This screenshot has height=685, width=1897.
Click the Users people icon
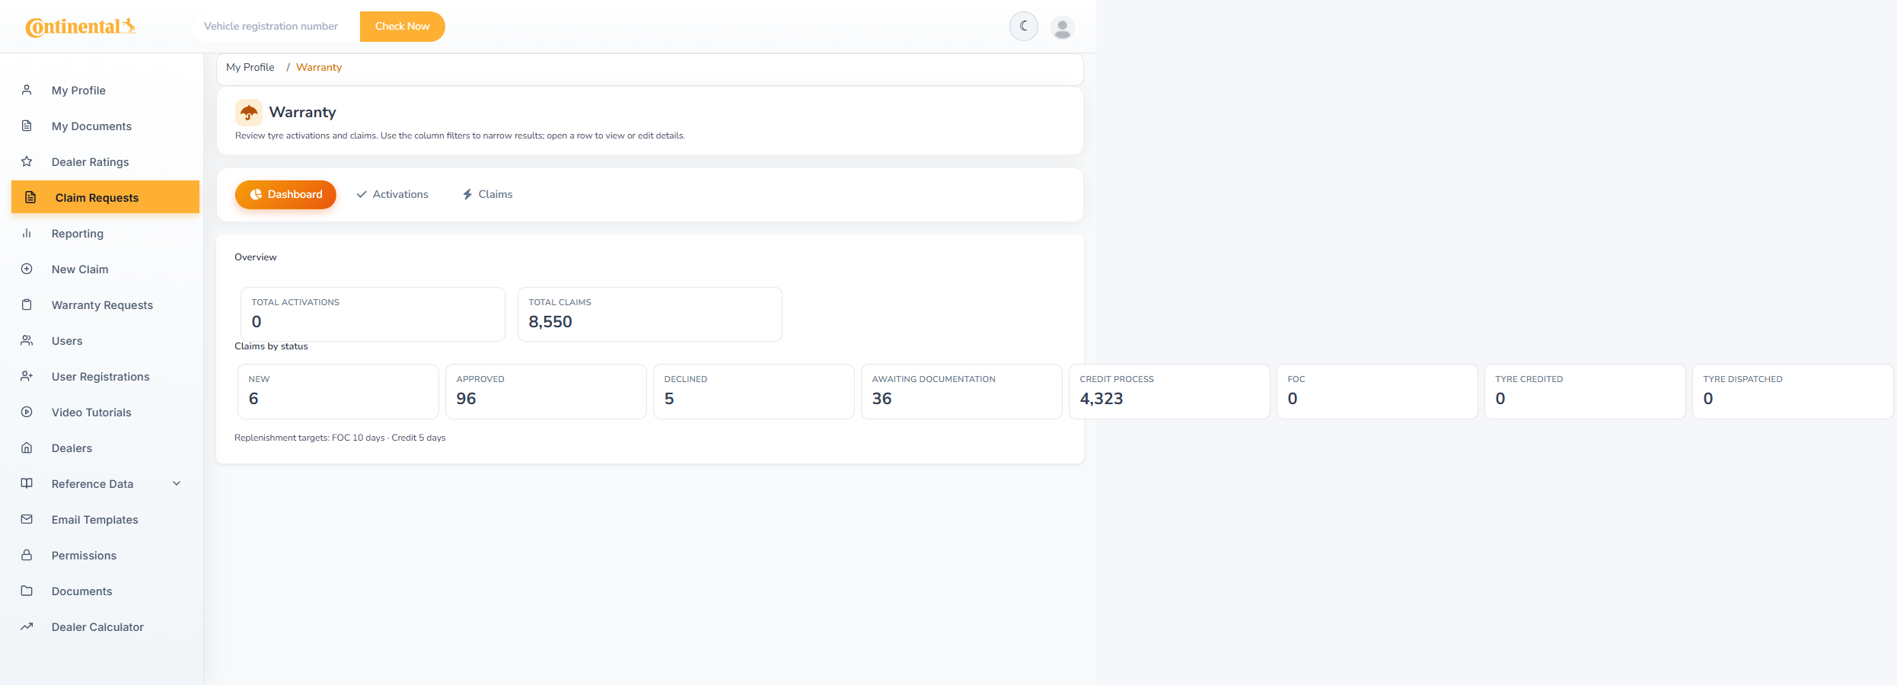(x=27, y=340)
